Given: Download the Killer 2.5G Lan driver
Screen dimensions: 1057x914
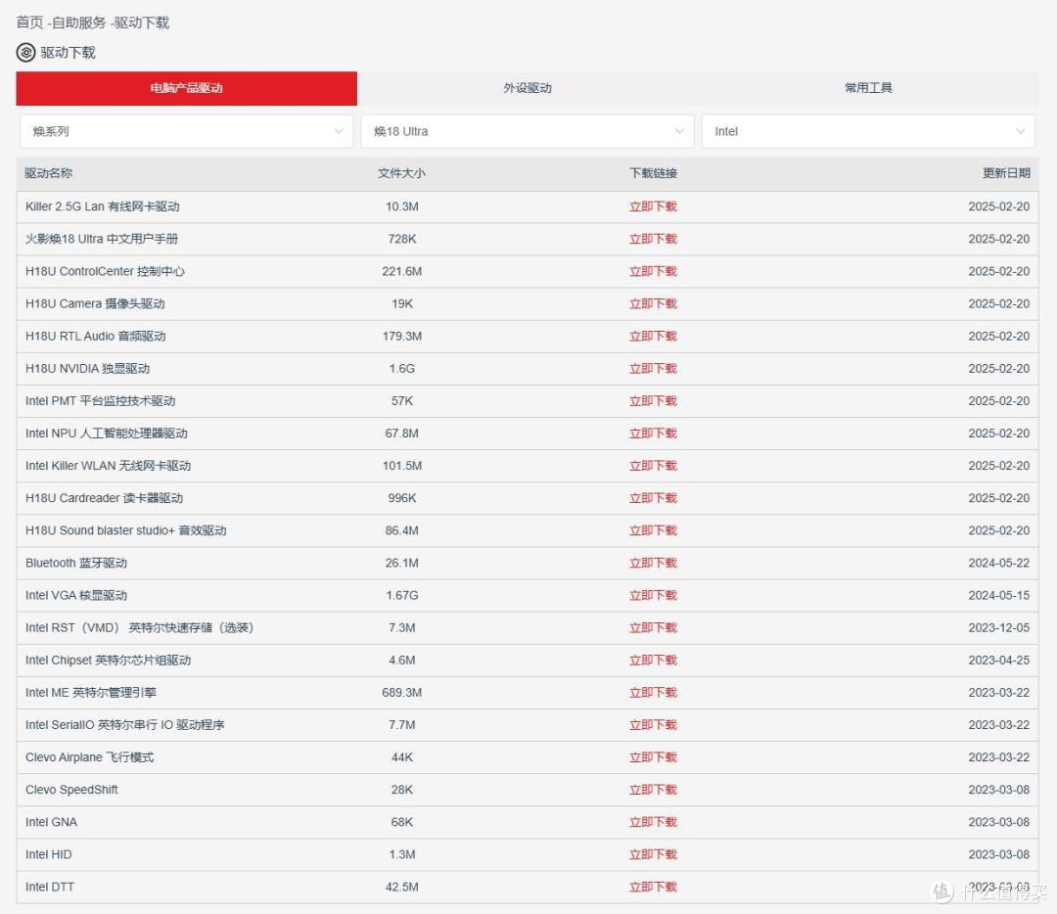Looking at the screenshot, I should 653,206.
